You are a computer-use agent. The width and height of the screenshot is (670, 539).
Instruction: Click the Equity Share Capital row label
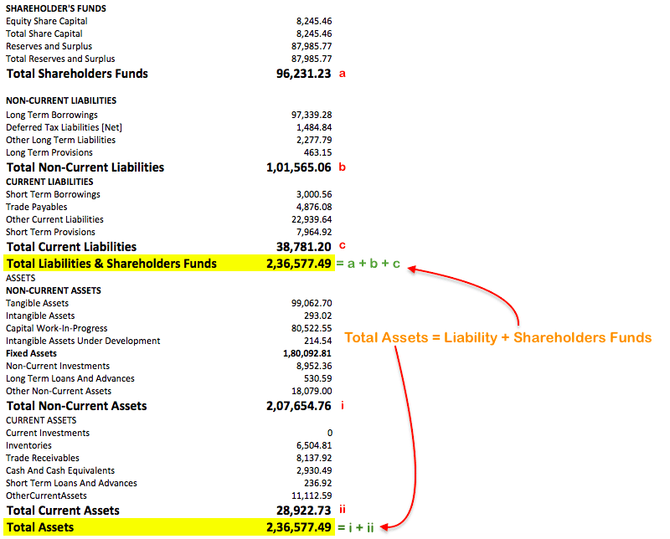(x=48, y=21)
